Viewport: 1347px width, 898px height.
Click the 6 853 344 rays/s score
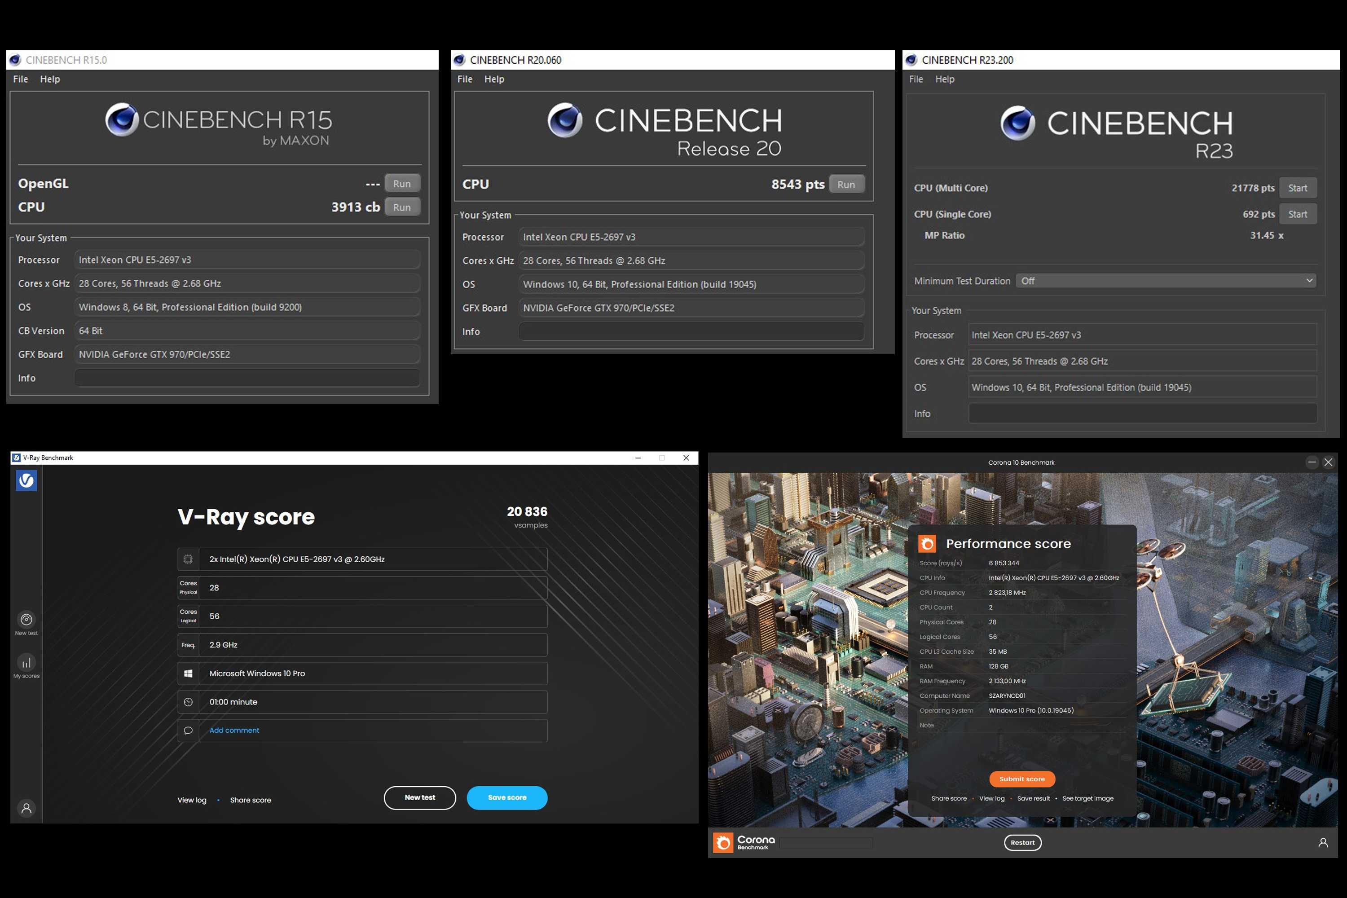(1004, 563)
